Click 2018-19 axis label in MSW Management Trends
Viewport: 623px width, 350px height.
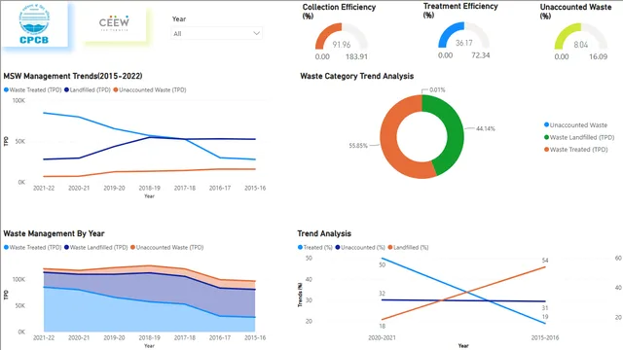149,188
